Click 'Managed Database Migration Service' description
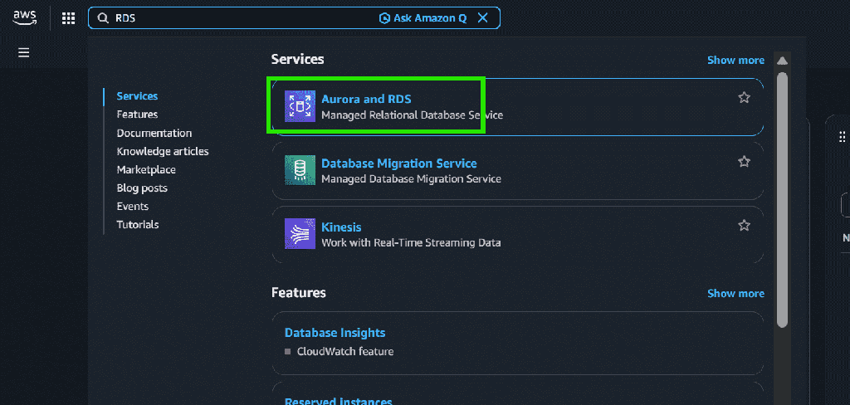Screen dimensions: 850x405 click(412, 179)
